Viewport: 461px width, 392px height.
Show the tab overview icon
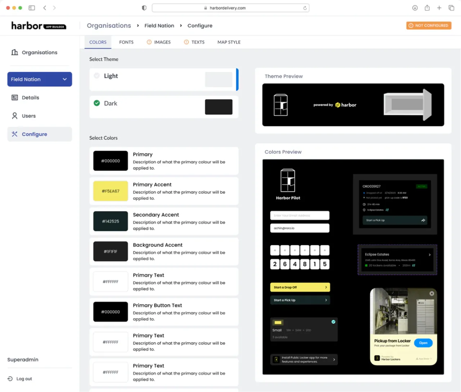451,8
